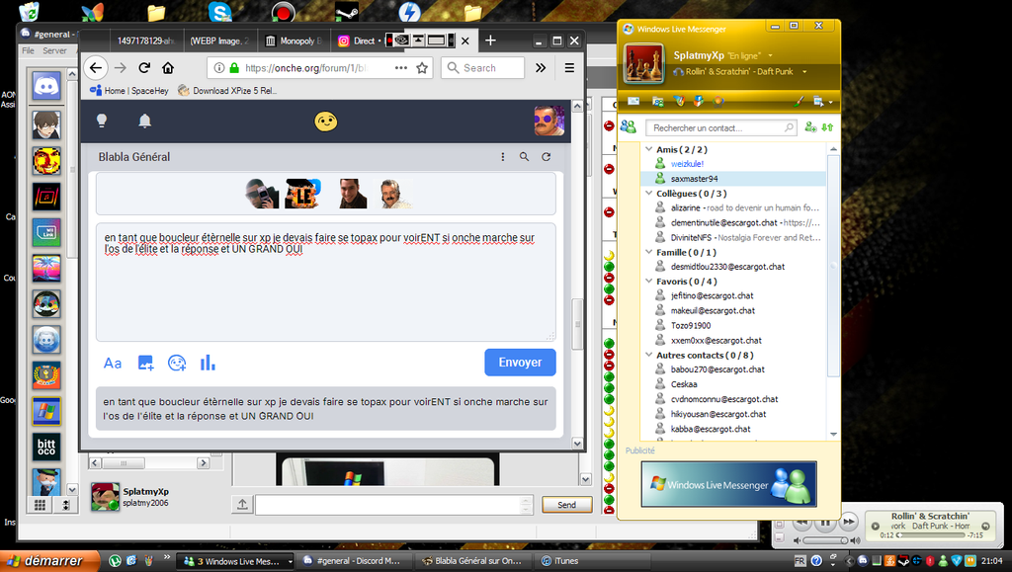Change Messenger color scheme with the paintbrush

(x=799, y=101)
